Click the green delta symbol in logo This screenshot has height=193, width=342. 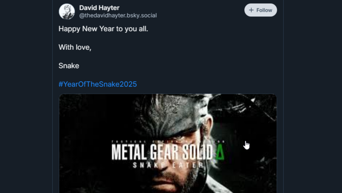click(219, 152)
